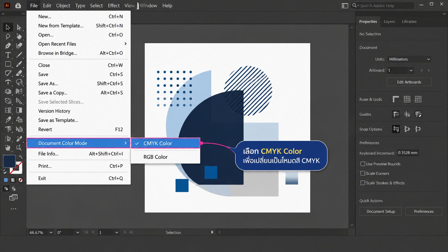This screenshot has height=252, width=448.
Task: Click the blue Color mode button
Action: tap(6, 180)
